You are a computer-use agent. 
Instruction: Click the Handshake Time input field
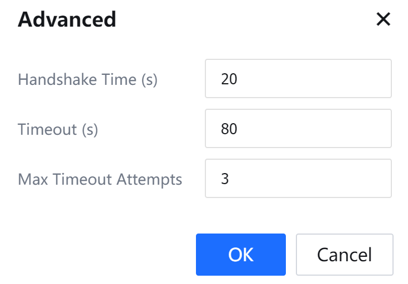298,79
